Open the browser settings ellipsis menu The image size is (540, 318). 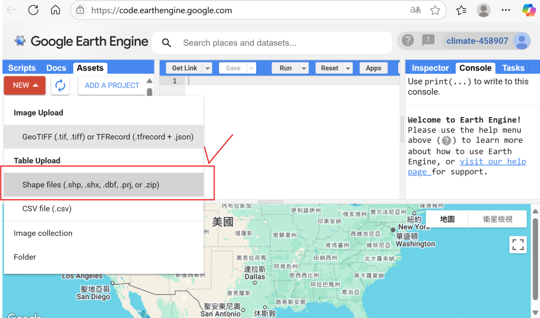click(506, 10)
